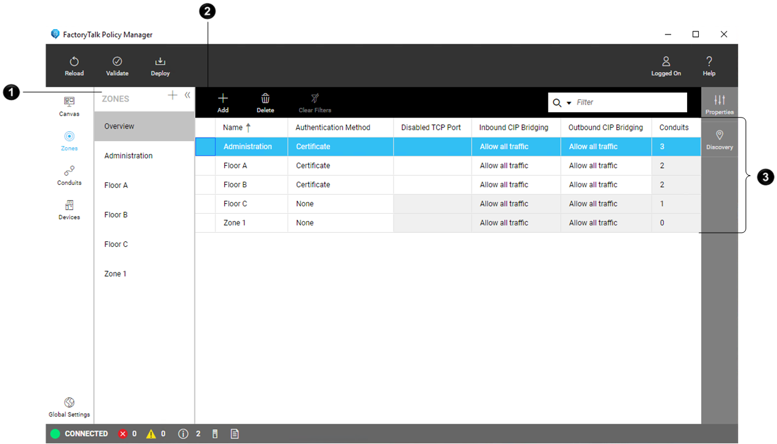Select the Floor C table row
Image resolution: width=777 pixels, height=444 pixels.
coord(235,204)
